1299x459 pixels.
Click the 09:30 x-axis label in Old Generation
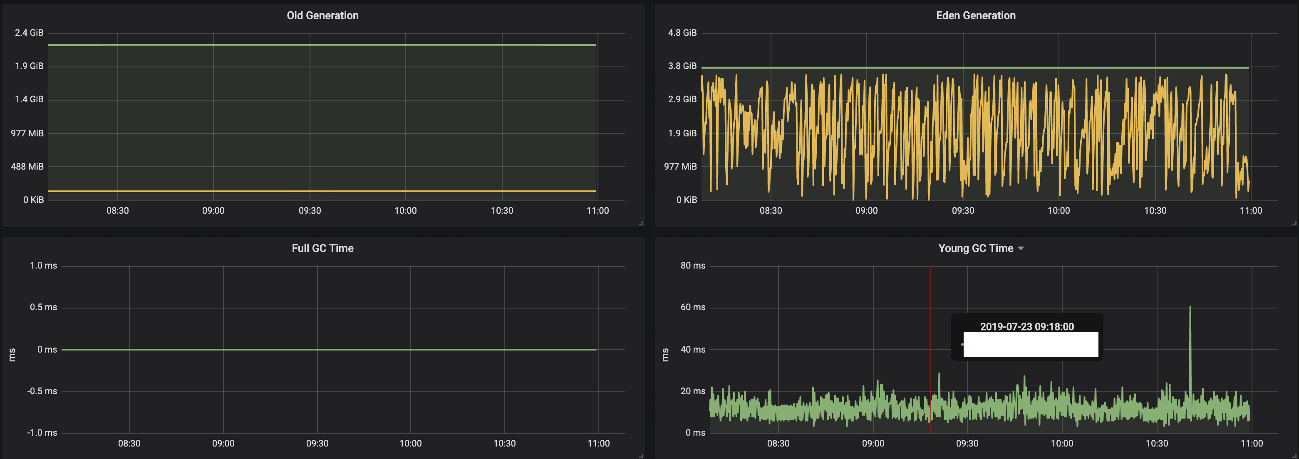(x=310, y=211)
